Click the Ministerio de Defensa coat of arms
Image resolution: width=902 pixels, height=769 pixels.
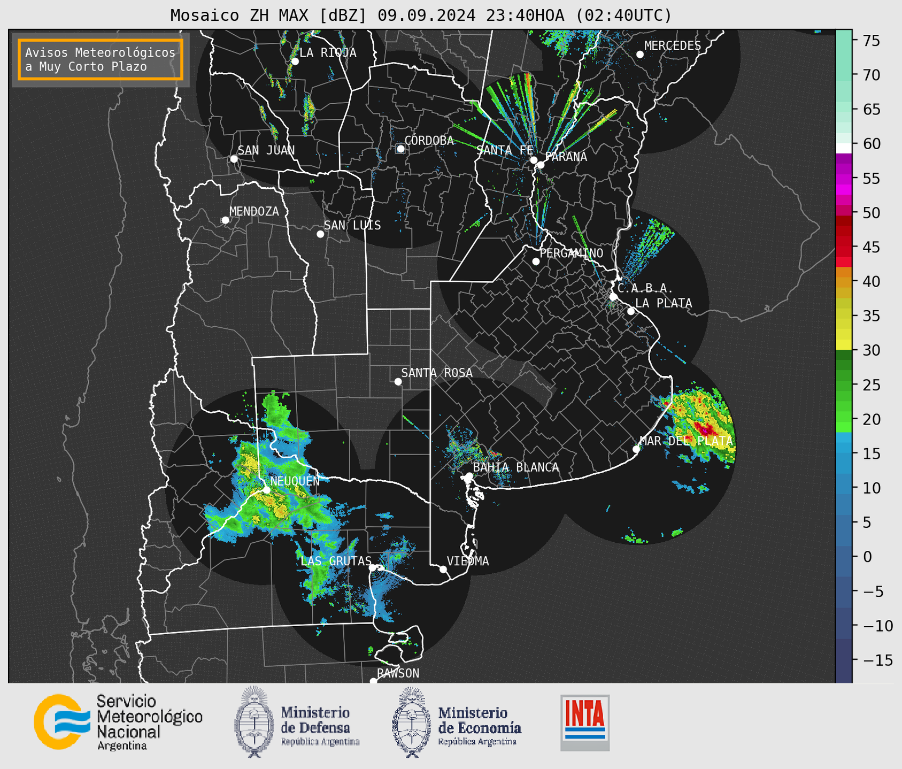coord(255,721)
